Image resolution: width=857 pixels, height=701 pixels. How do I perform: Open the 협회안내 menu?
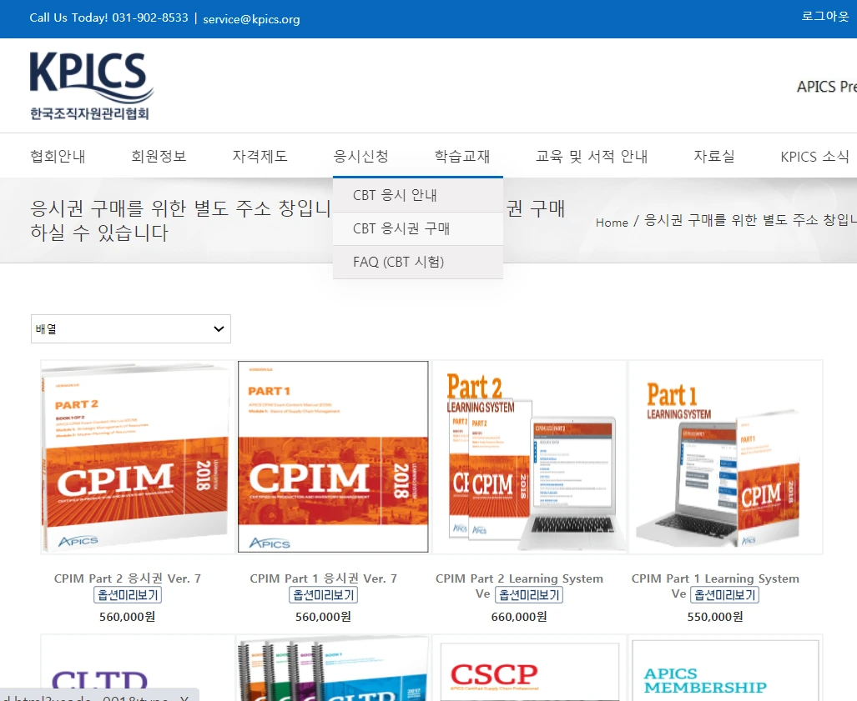(58, 156)
